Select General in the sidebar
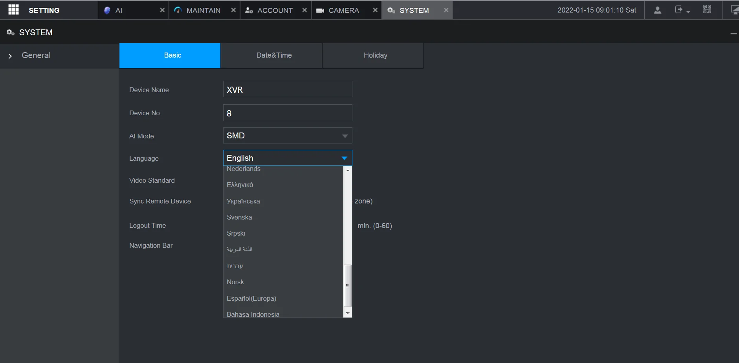Screen dimensions: 739x363 36,55
